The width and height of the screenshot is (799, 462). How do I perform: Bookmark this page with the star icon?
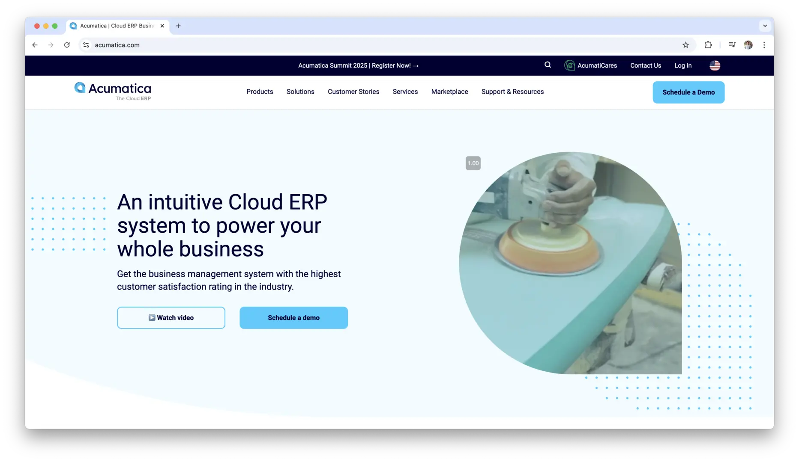pos(685,45)
